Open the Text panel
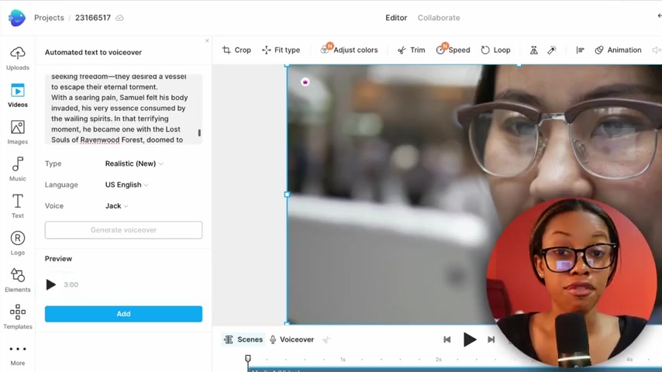The image size is (662, 372). pyautogui.click(x=17, y=206)
